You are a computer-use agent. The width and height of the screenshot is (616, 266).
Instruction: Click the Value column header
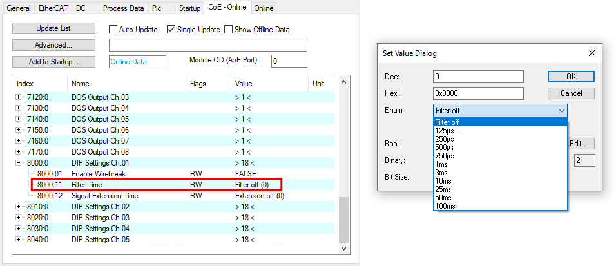[x=270, y=84]
